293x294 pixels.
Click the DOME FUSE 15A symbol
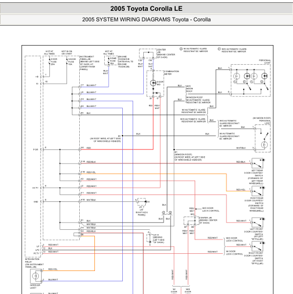coord(109,61)
